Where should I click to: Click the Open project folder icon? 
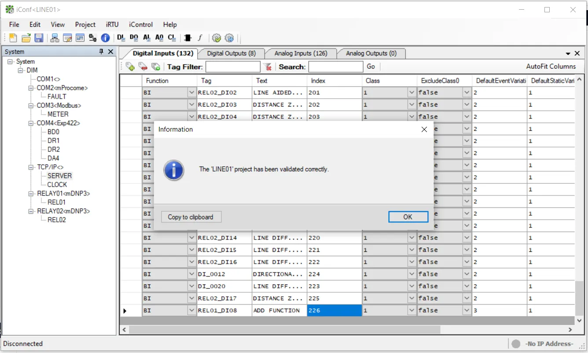coord(26,38)
